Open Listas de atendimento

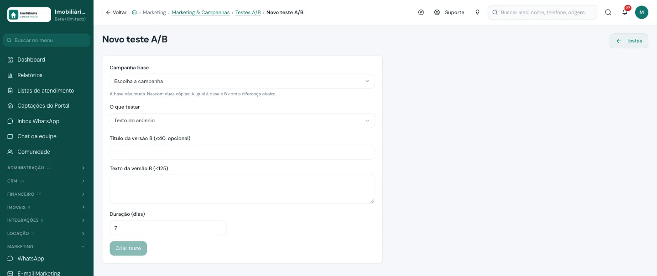click(47, 91)
